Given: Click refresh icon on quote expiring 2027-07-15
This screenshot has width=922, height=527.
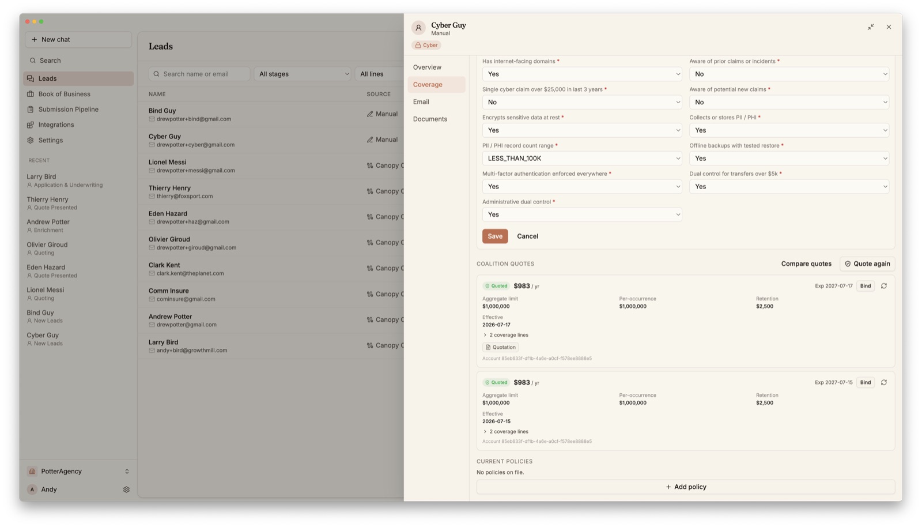Looking at the screenshot, I should click(884, 382).
